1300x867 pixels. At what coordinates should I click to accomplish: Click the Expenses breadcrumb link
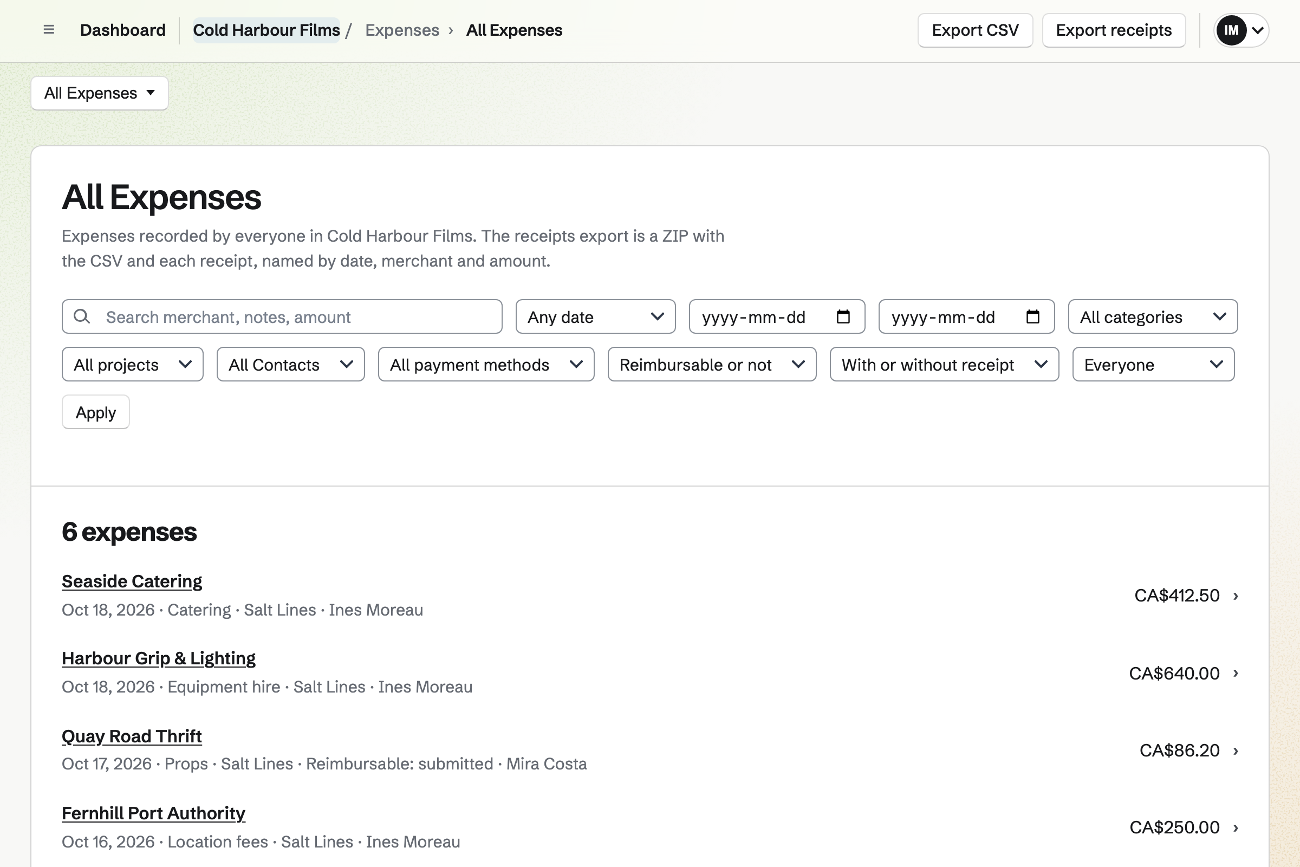coord(402,30)
